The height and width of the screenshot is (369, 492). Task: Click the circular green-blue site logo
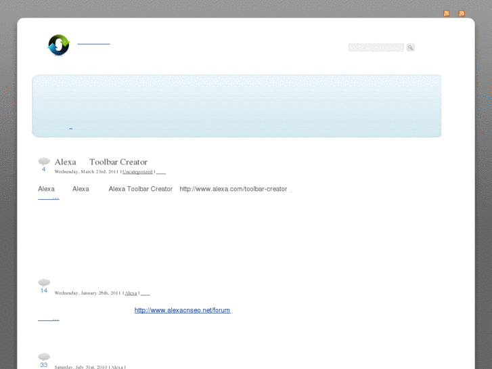[59, 45]
